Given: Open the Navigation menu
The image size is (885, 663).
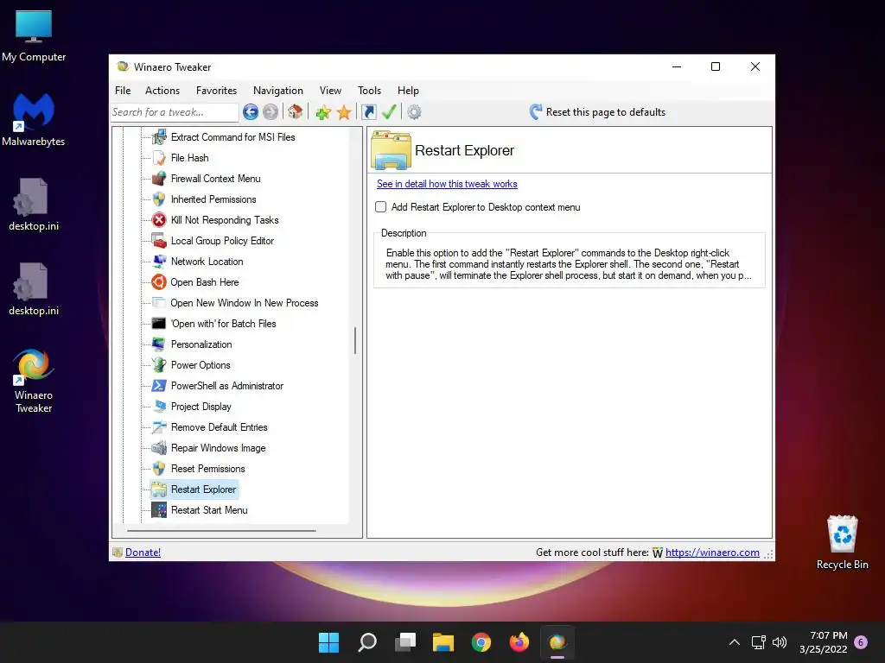Looking at the screenshot, I should pos(277,90).
